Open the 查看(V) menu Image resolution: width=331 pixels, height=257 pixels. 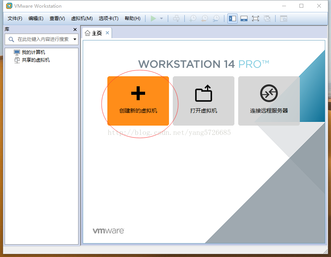pyautogui.click(x=57, y=18)
